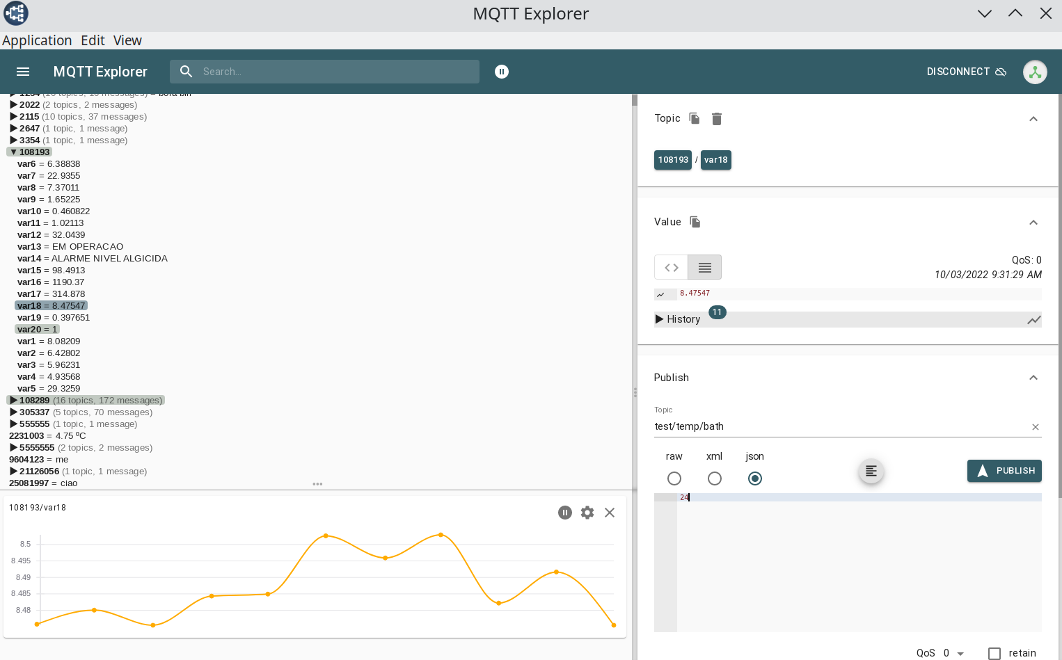Delete the topic with the trash icon
Image resolution: width=1062 pixels, height=660 pixels.
[717, 119]
